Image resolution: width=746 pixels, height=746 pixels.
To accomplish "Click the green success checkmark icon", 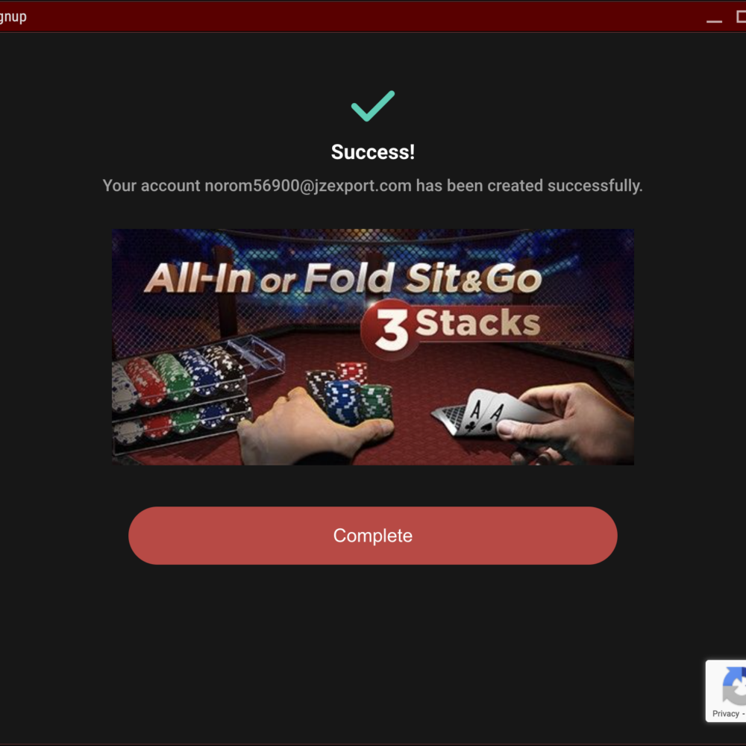I will (x=372, y=106).
